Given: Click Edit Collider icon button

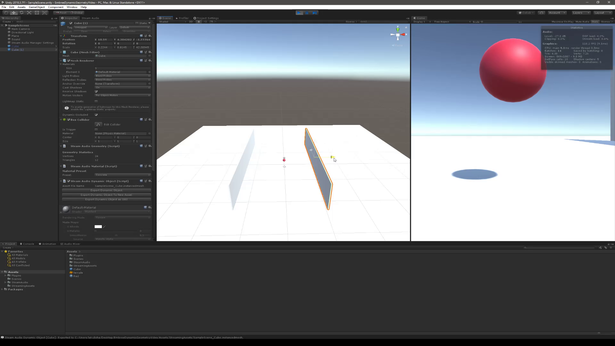Looking at the screenshot, I should [98, 124].
